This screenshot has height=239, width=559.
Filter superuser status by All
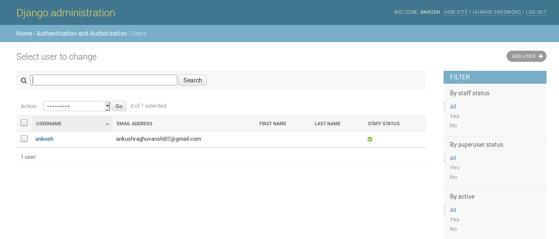click(453, 158)
